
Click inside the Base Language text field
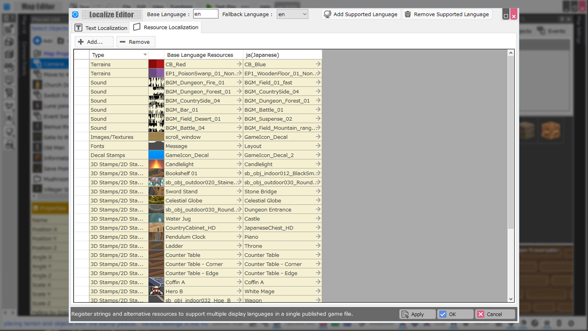coord(205,14)
